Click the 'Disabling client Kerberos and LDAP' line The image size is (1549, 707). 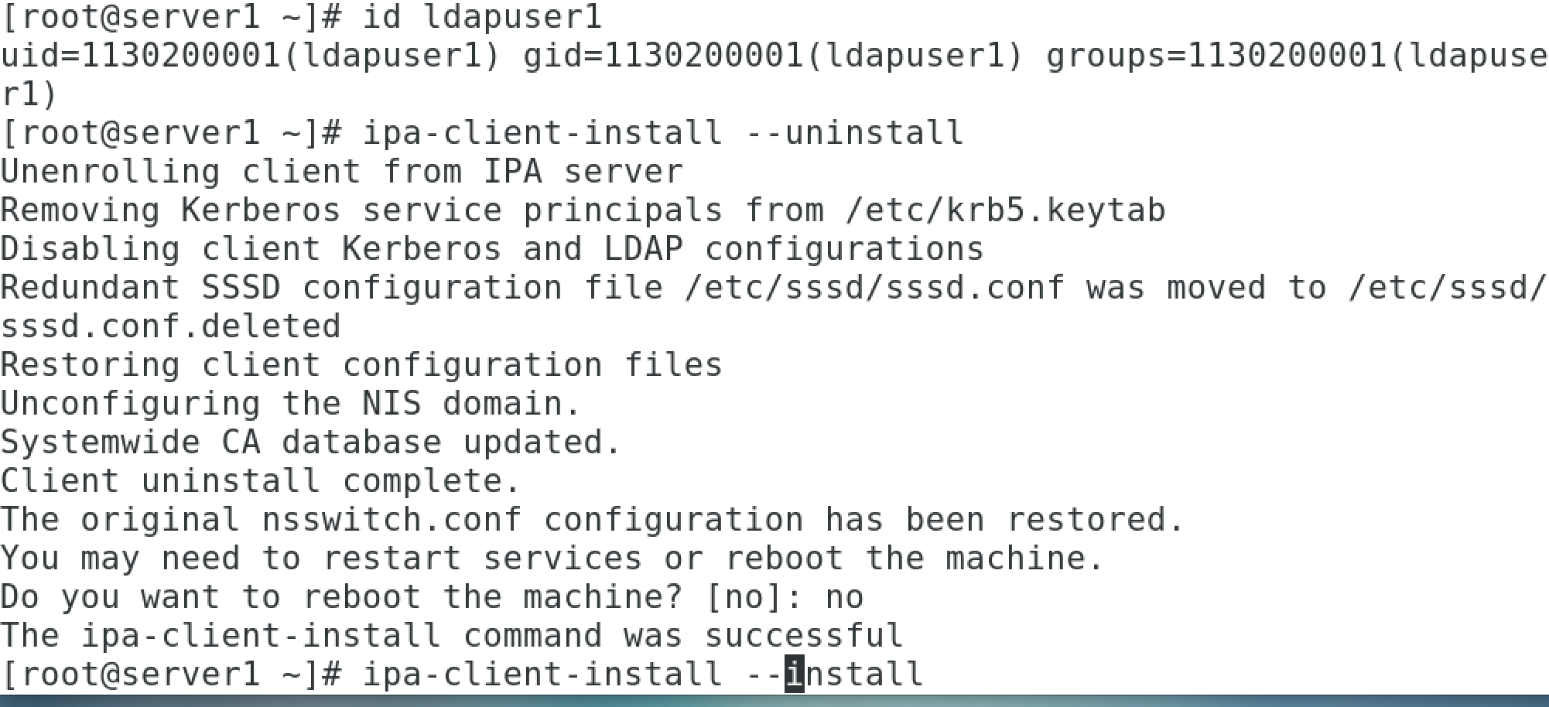(342, 249)
